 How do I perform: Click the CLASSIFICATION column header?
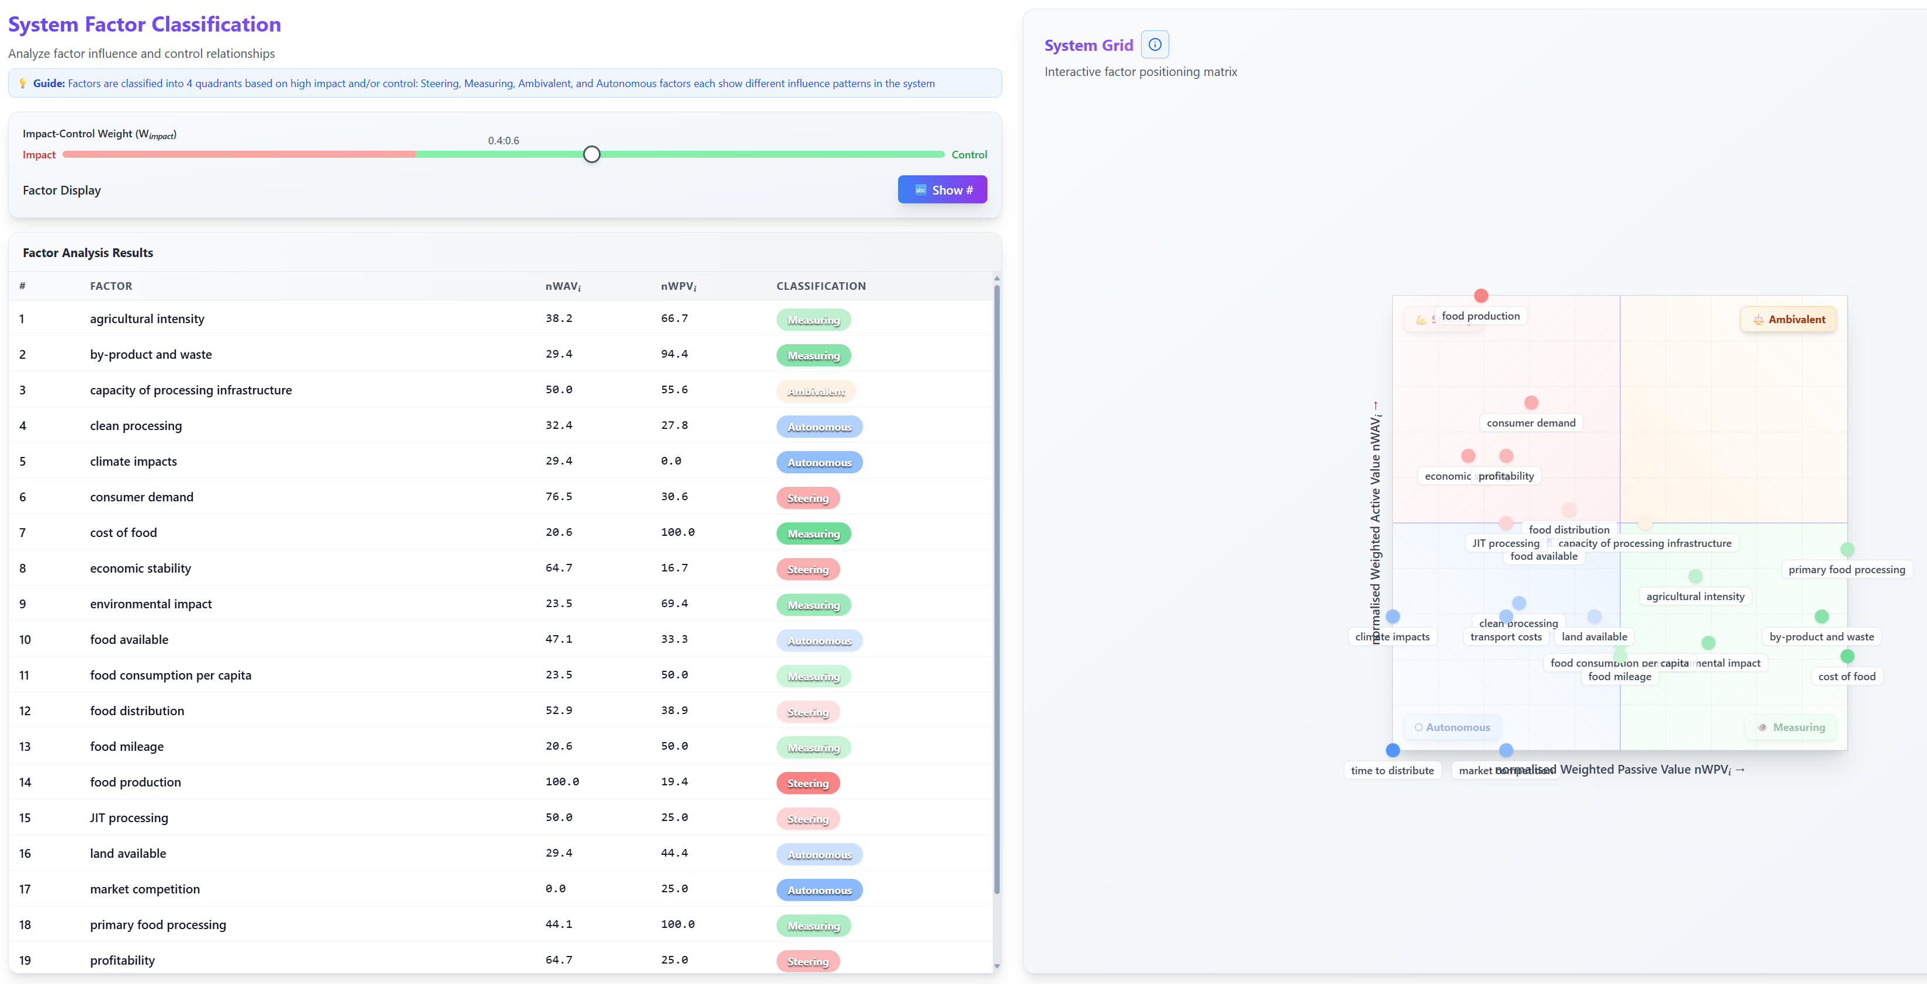tap(820, 286)
